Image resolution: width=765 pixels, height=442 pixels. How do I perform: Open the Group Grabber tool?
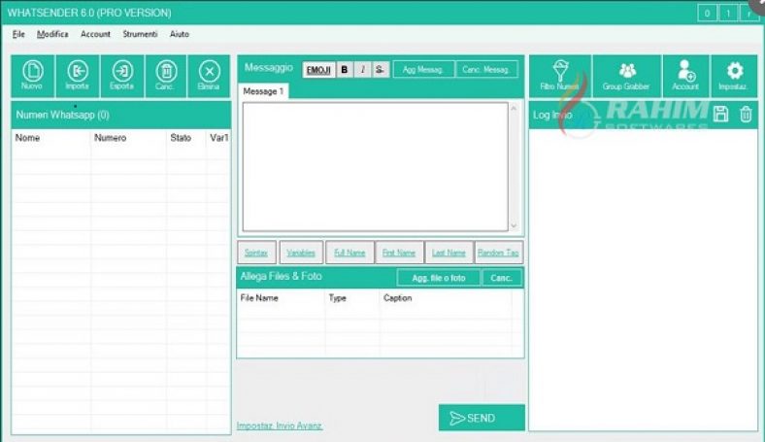coord(626,76)
